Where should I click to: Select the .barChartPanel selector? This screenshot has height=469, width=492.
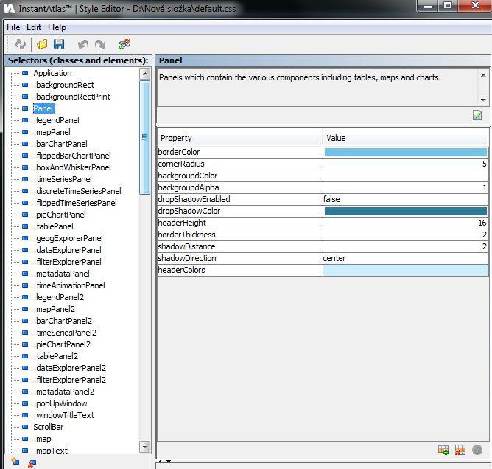click(60, 144)
